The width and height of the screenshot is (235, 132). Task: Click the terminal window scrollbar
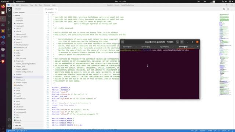(199, 74)
